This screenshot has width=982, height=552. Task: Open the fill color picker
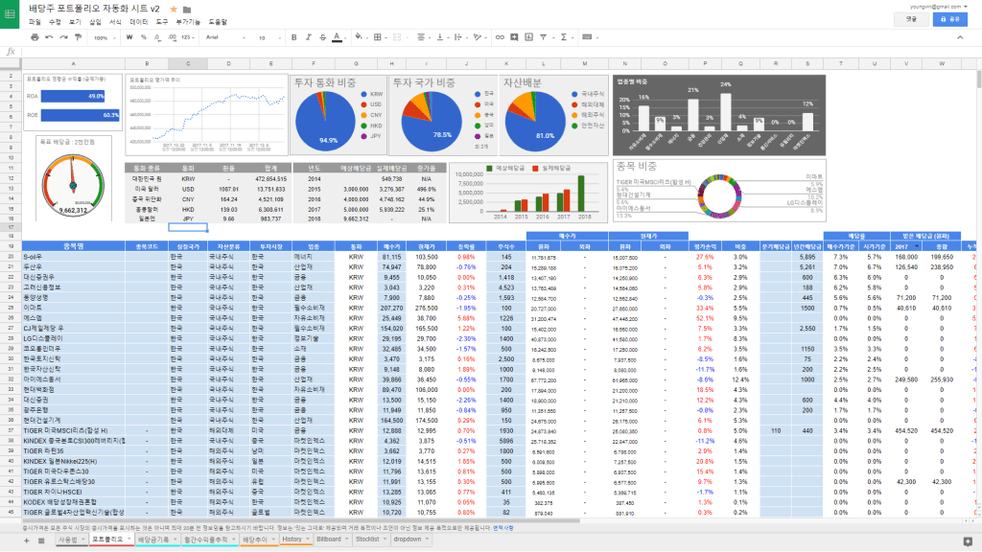pos(359,37)
